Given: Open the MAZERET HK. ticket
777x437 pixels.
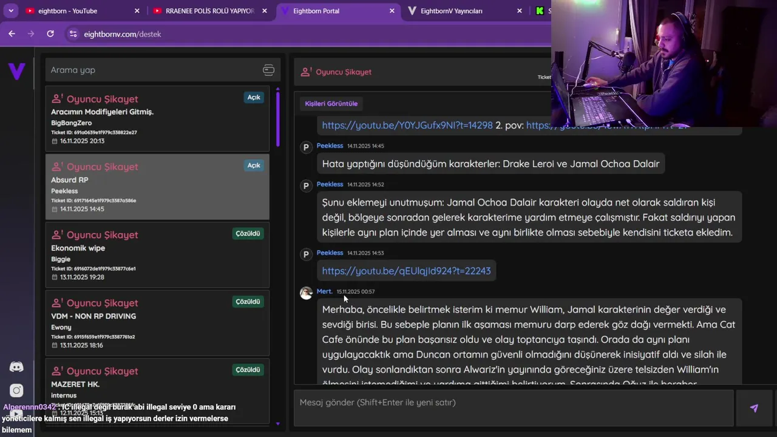Looking at the screenshot, I should (157, 390).
